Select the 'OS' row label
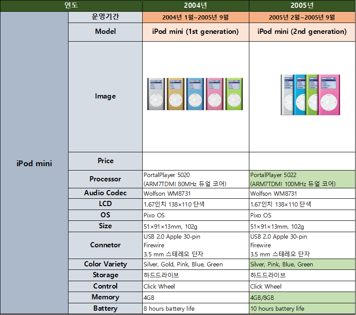The width and height of the screenshot is (356, 315). tap(105, 215)
